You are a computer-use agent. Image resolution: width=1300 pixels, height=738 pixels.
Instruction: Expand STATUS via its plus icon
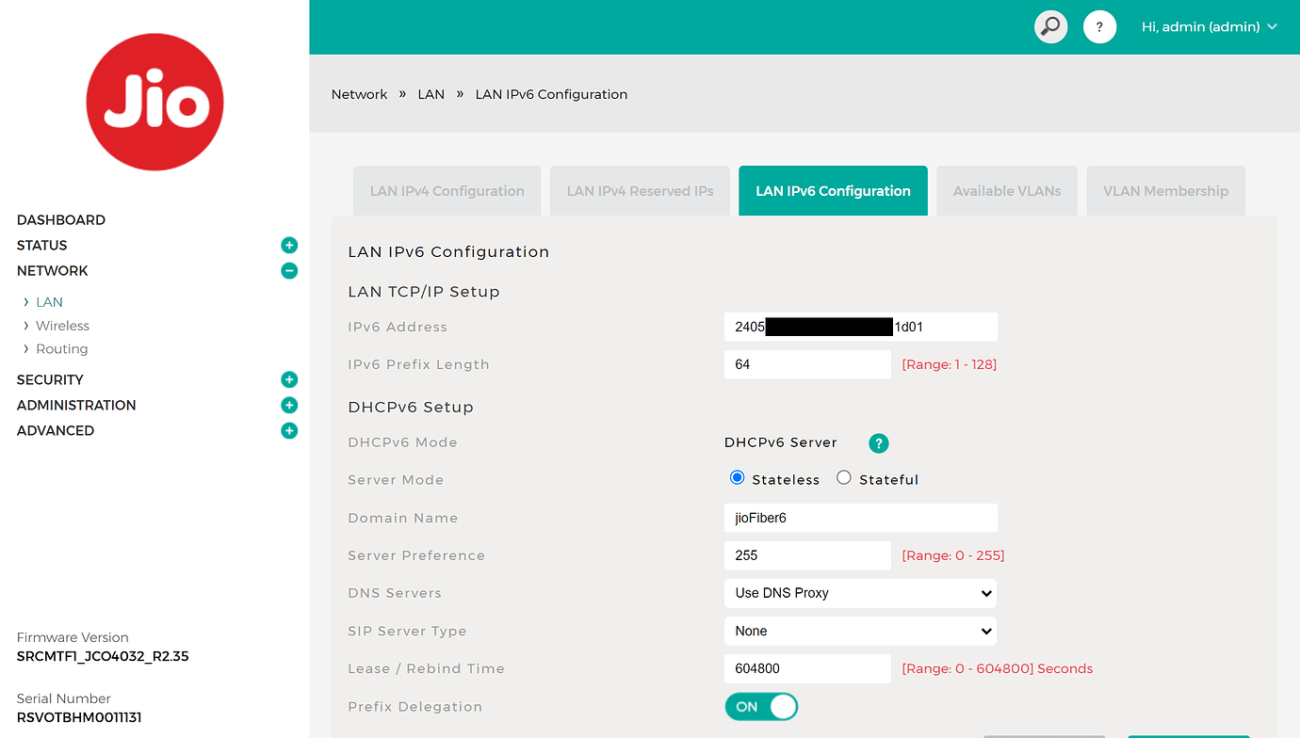(289, 245)
